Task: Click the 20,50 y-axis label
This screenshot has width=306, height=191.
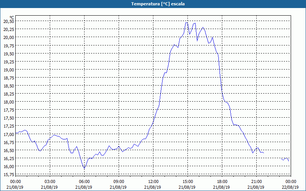Action: (x=9, y=21)
